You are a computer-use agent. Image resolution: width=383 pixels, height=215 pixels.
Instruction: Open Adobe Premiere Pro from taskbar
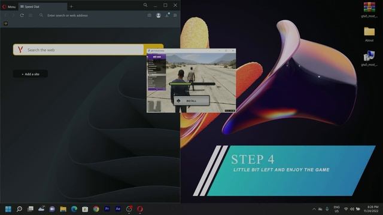107,209
